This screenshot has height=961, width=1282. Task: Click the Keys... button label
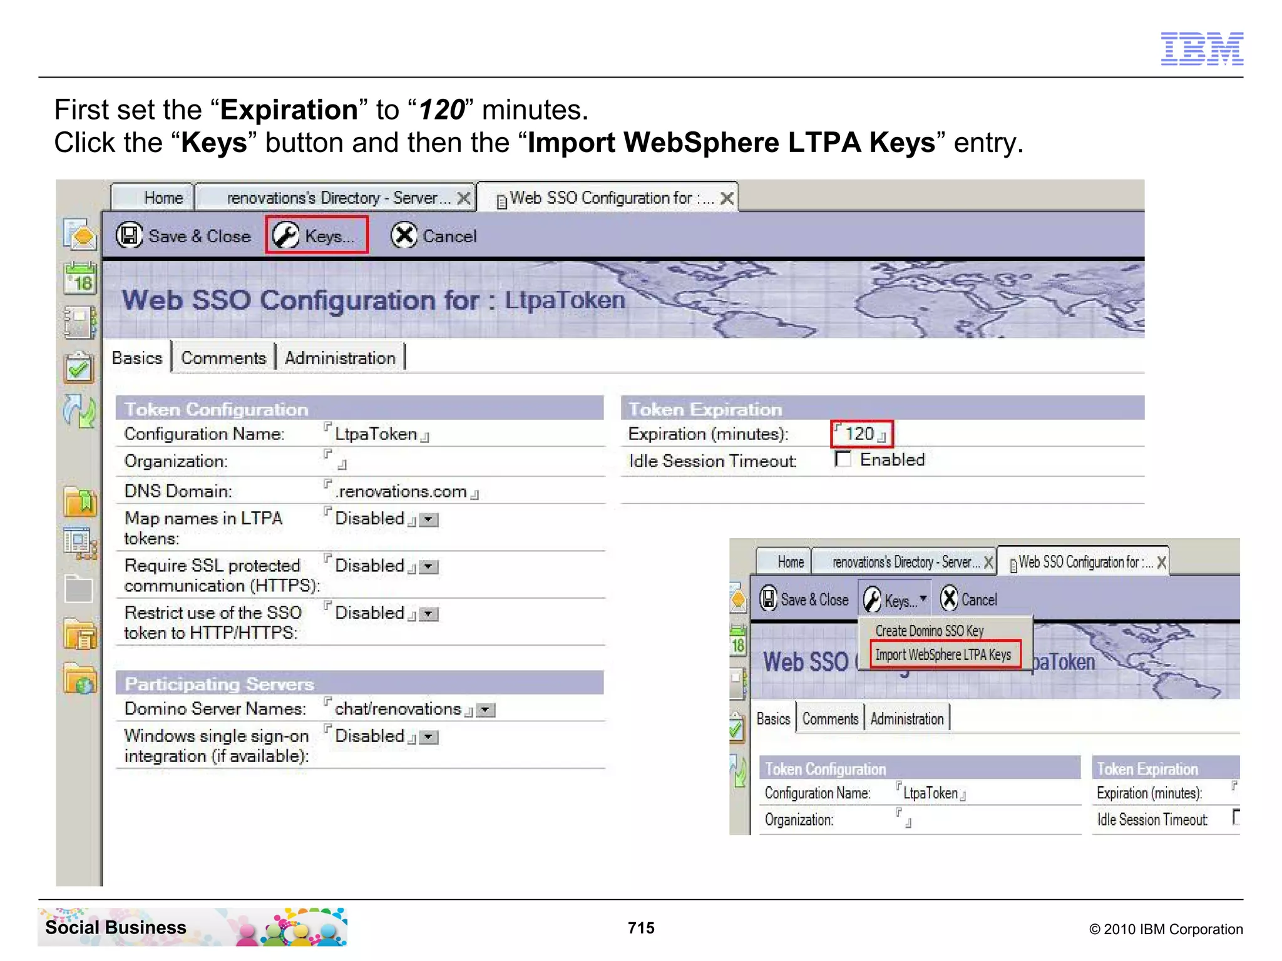point(329,236)
